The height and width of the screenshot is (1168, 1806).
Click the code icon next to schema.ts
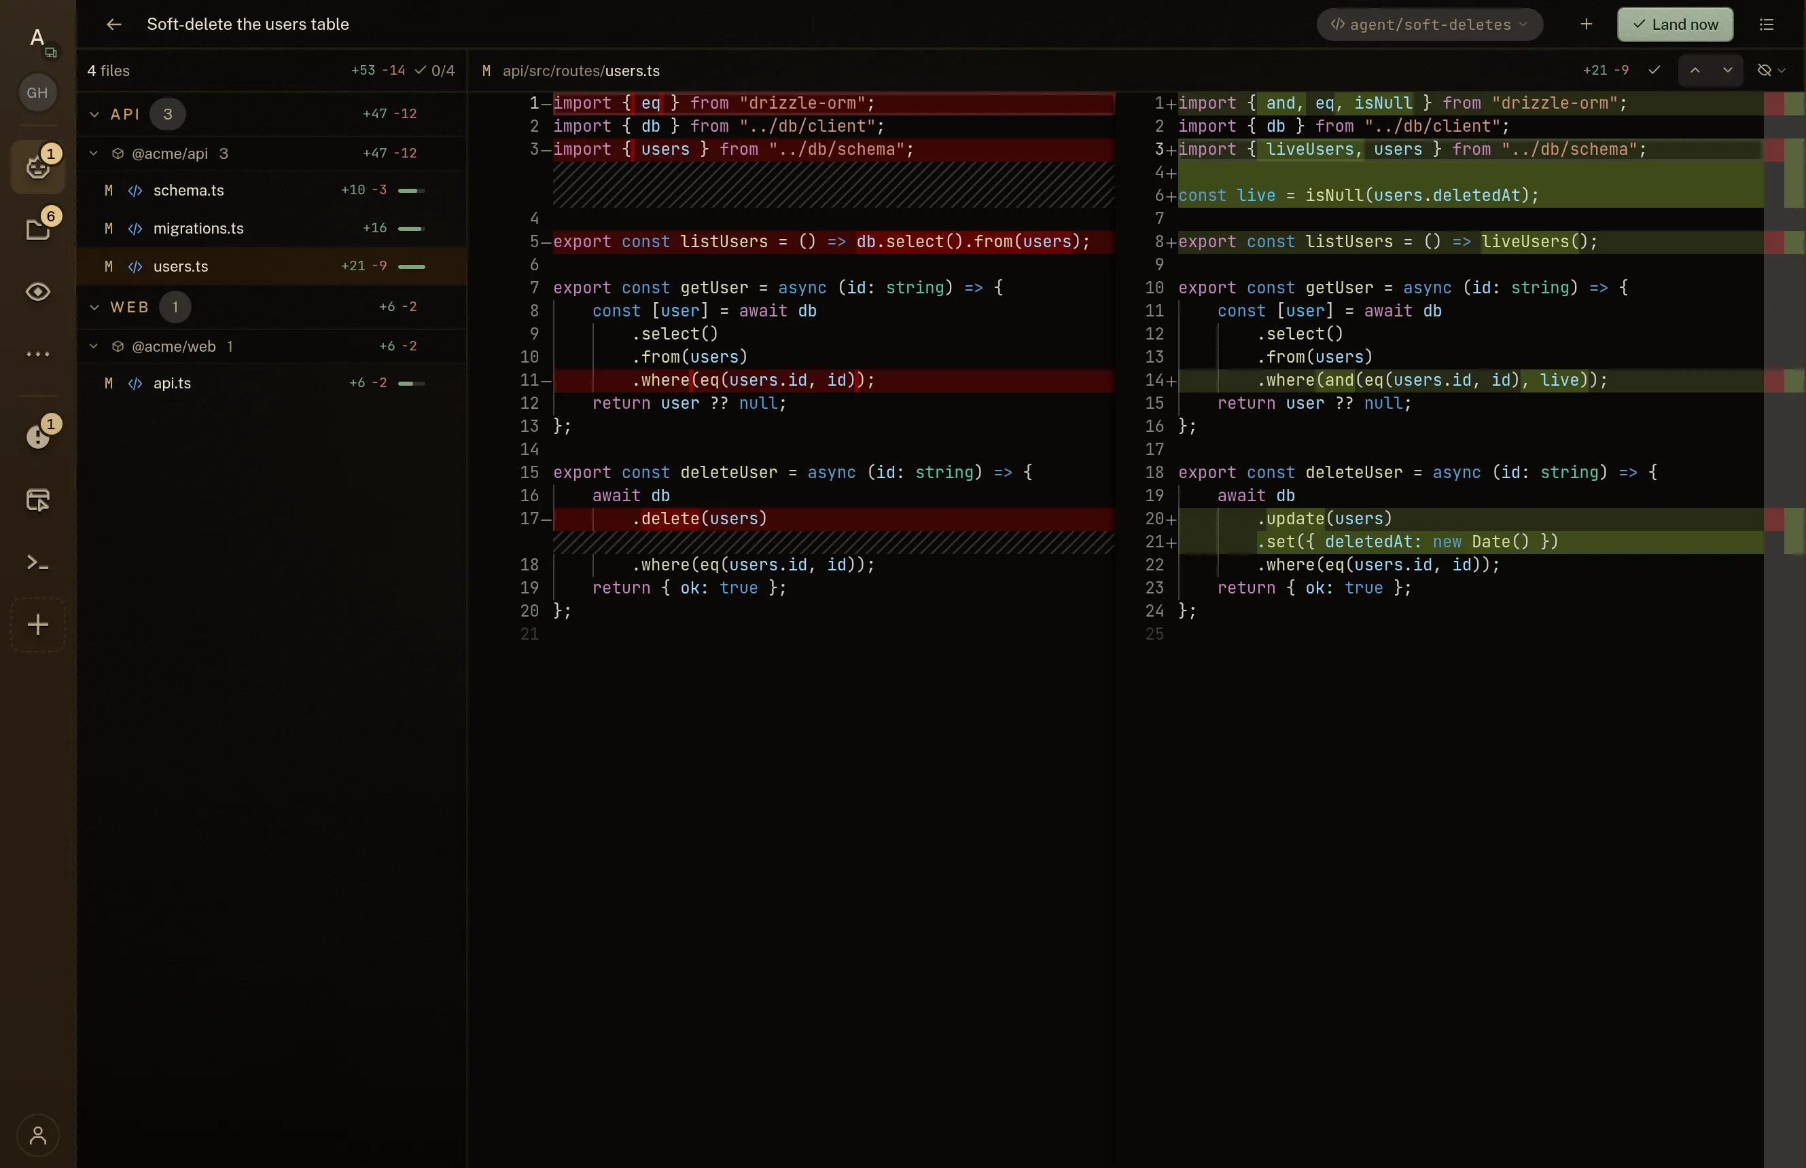pos(135,190)
